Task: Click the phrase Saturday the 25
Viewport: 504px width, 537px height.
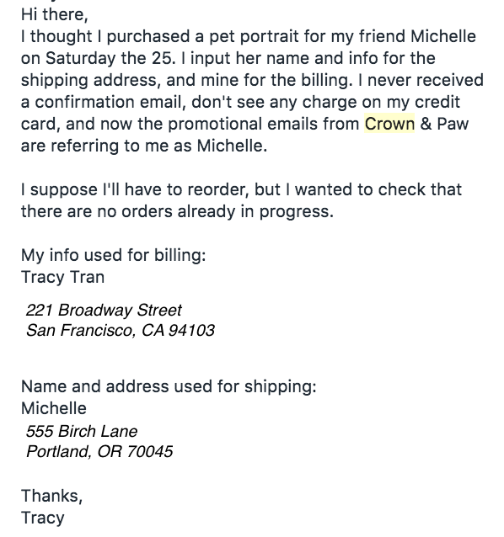Action: [x=110, y=58]
